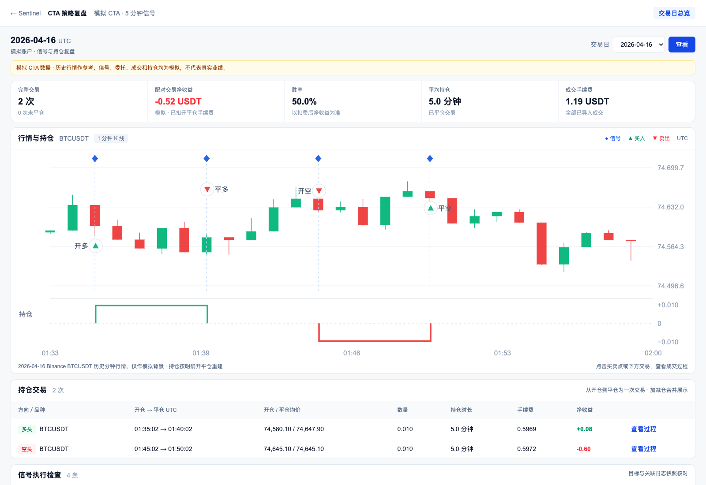This screenshot has height=485, width=706.
Task: Toggle the 买入 legend item
Action: coord(637,138)
